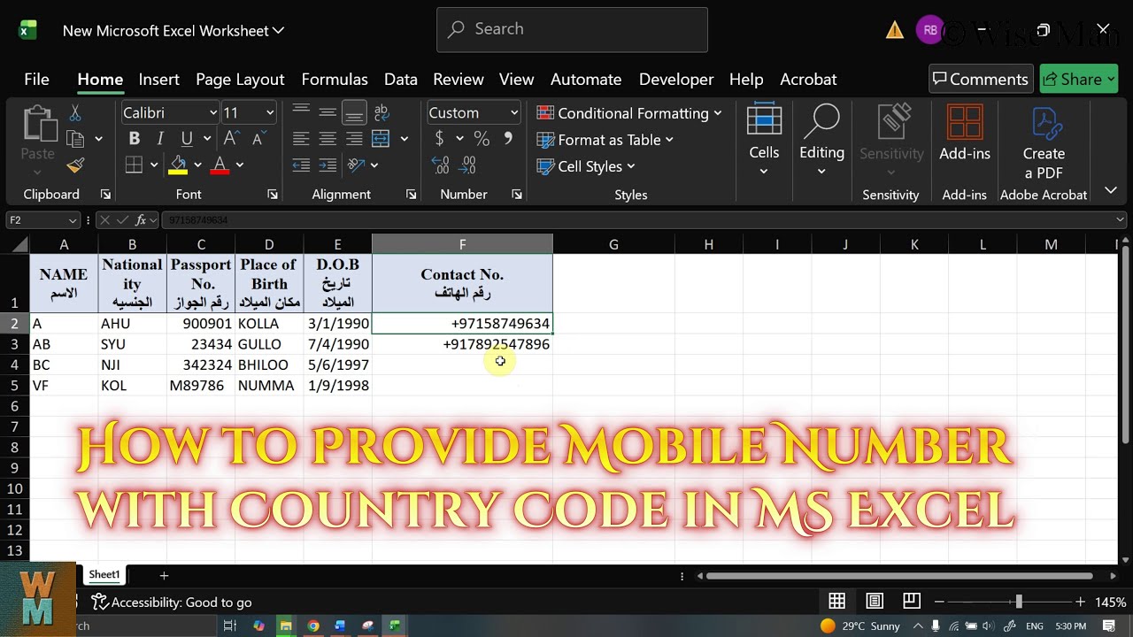
Task: Click the Accounting dollar format icon
Action: (440, 139)
